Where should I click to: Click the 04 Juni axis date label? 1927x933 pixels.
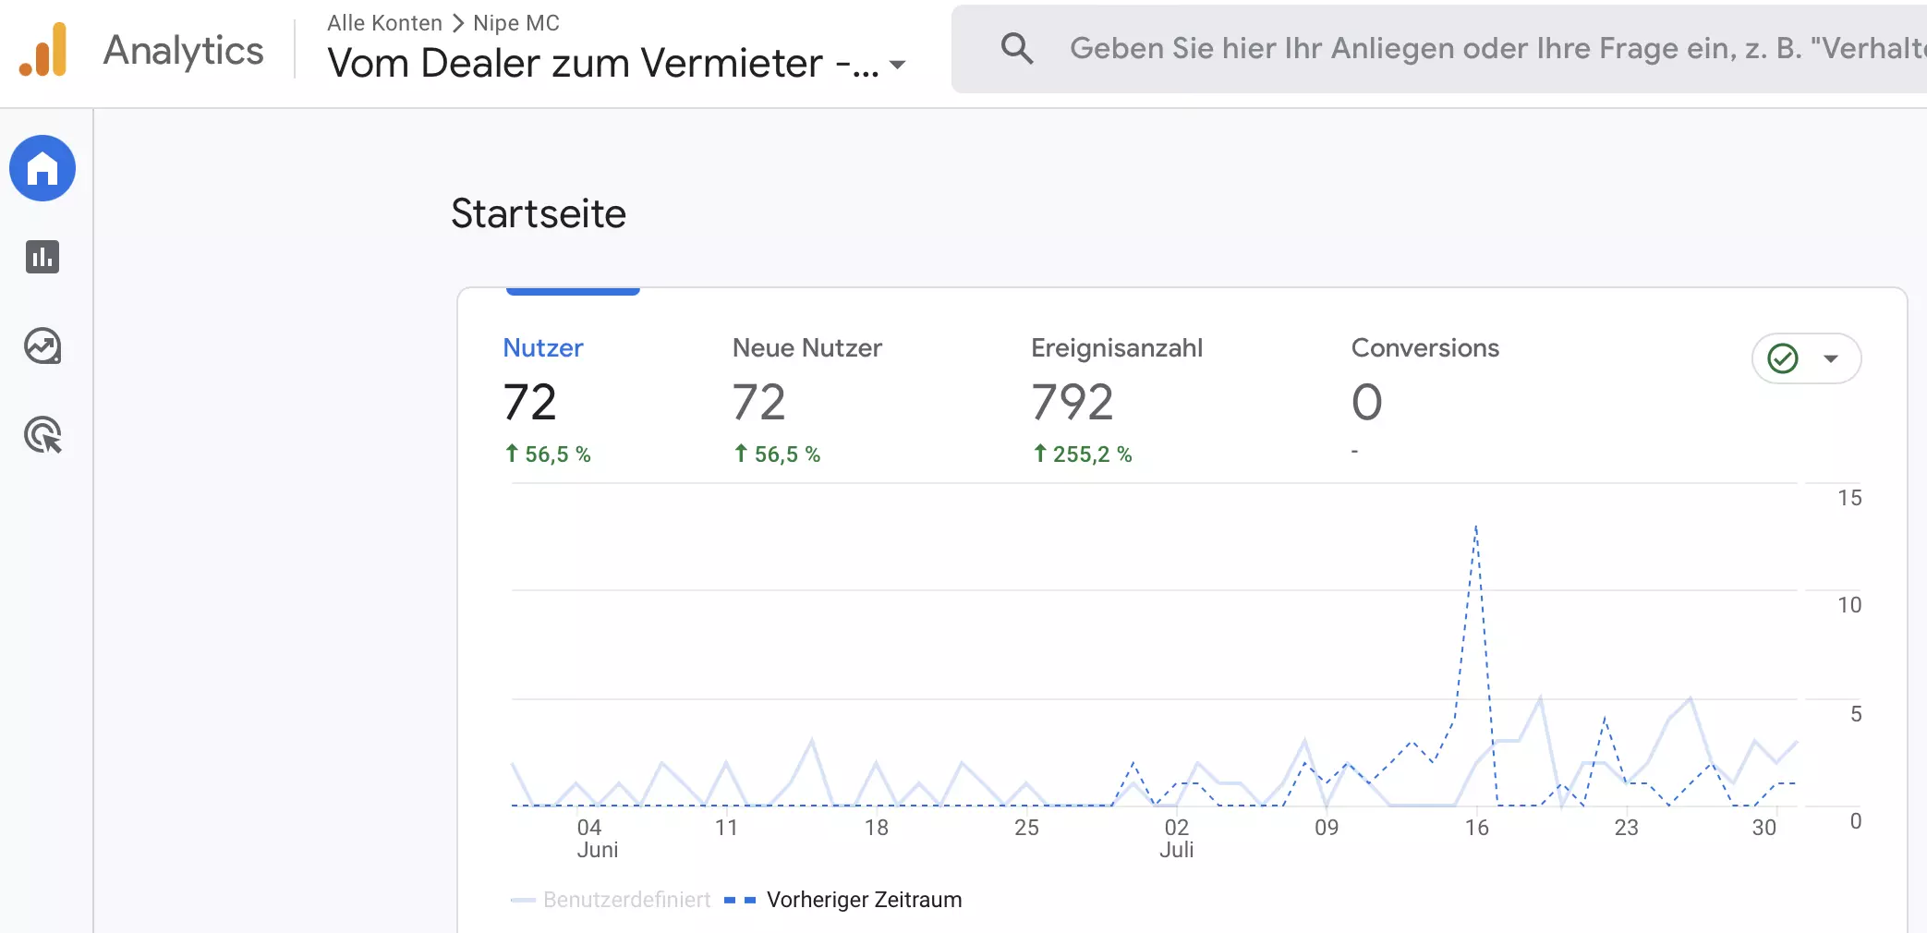pos(597,838)
